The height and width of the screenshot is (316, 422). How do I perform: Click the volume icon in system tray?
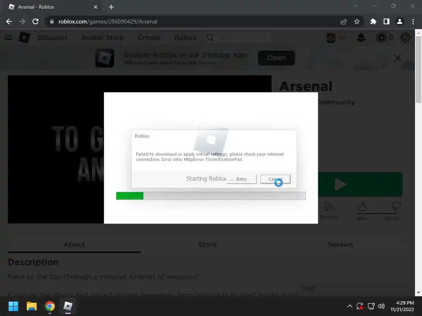click(x=381, y=306)
